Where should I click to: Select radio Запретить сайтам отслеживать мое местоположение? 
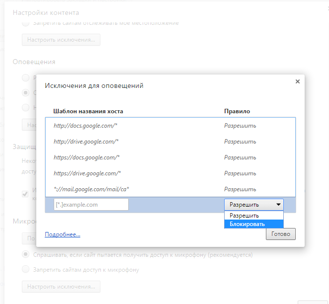[25, 23]
